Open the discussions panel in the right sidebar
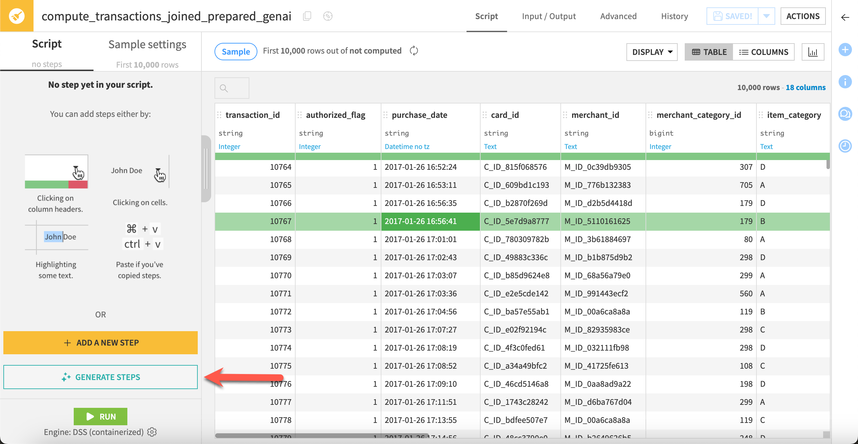858x444 pixels. click(x=845, y=114)
